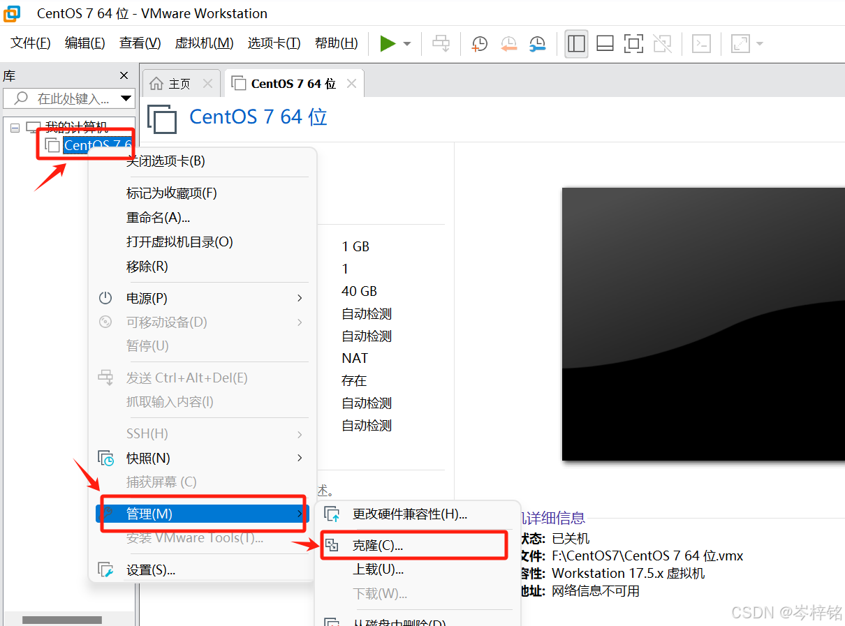Image resolution: width=845 pixels, height=626 pixels.
Task: Open the 选项卡(T) menu
Action: (x=274, y=43)
